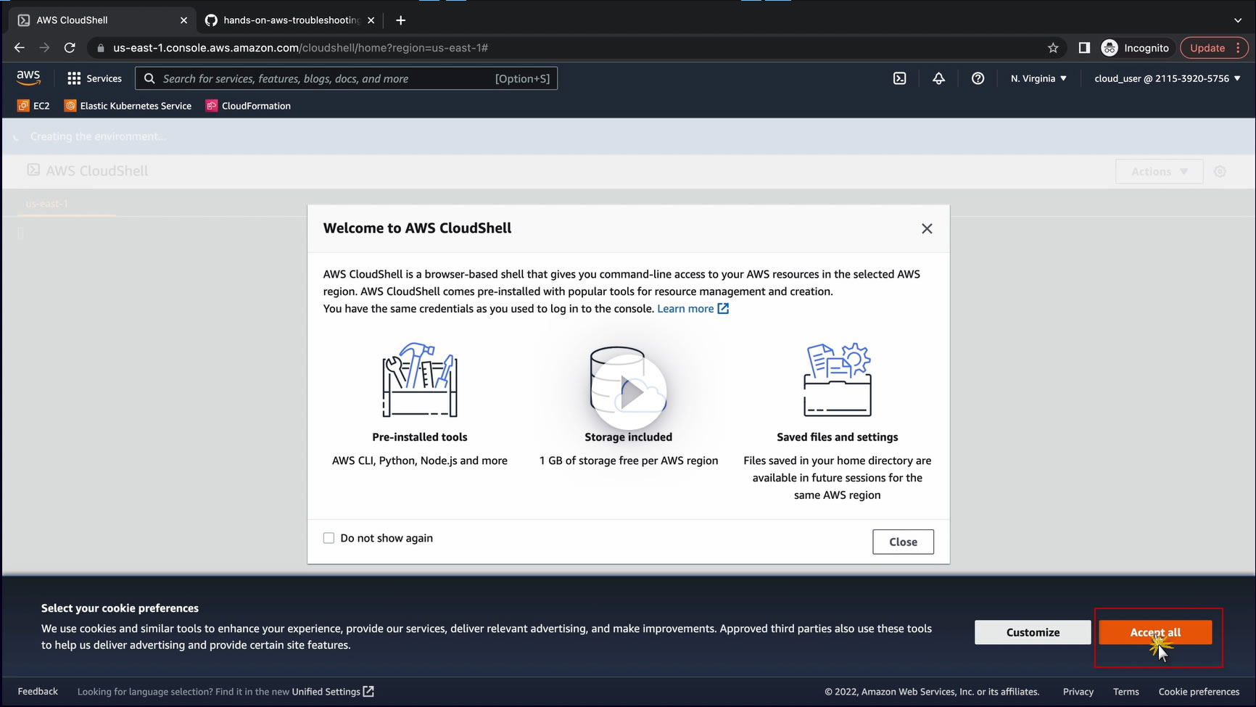Open the EC2 favorites shortcut
1256x707 pixels.
(34, 106)
